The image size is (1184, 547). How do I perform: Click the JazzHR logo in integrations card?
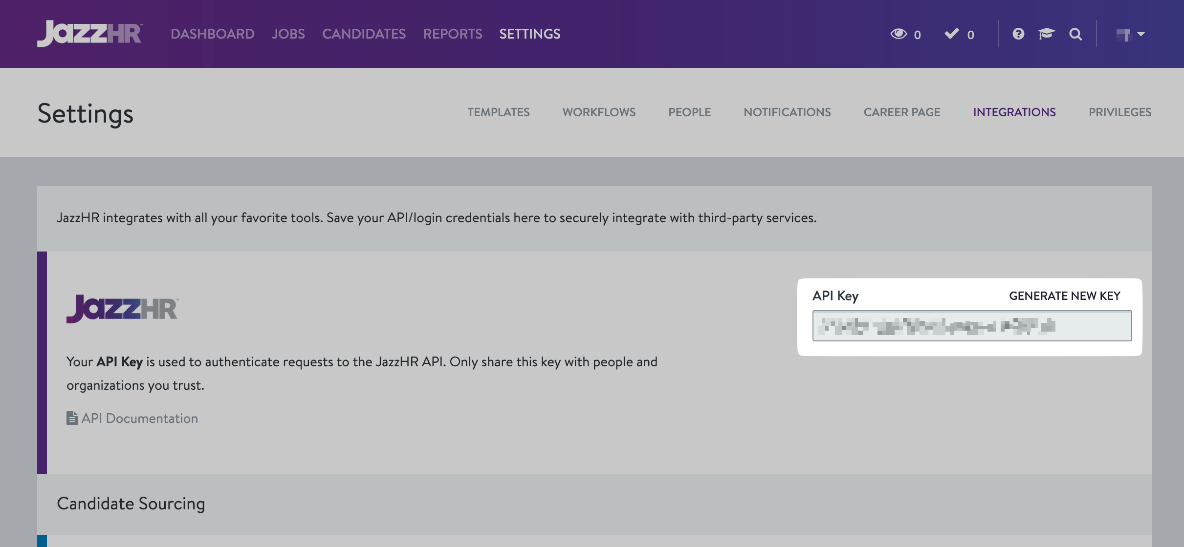(x=122, y=309)
